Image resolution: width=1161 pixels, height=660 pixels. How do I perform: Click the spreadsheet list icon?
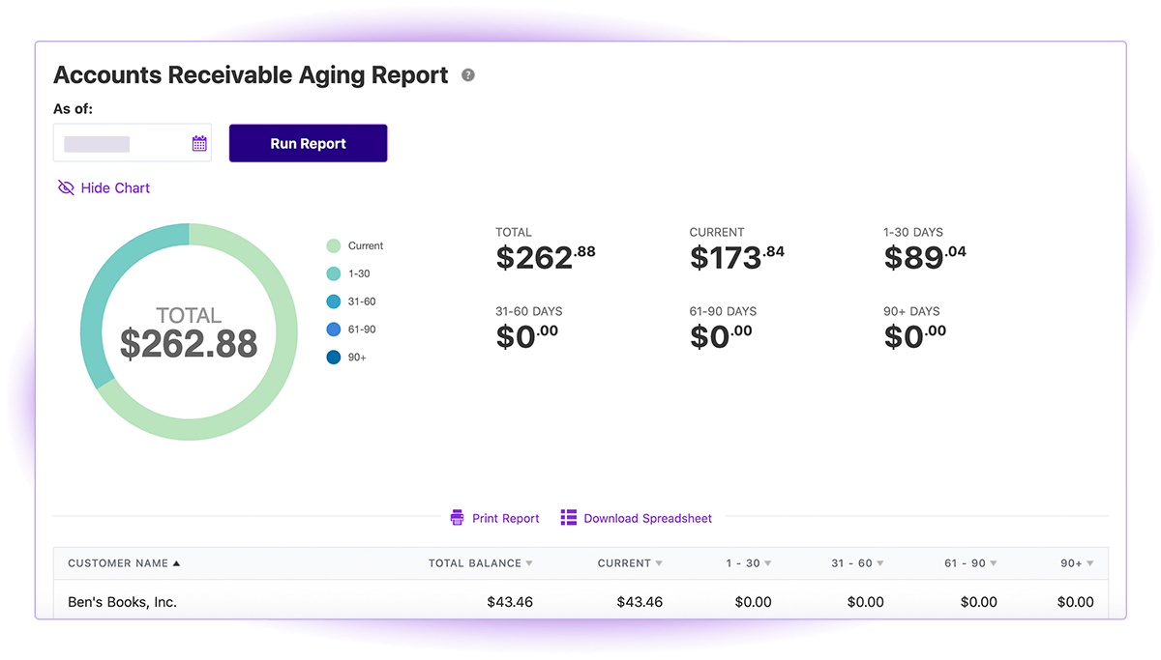tap(569, 518)
